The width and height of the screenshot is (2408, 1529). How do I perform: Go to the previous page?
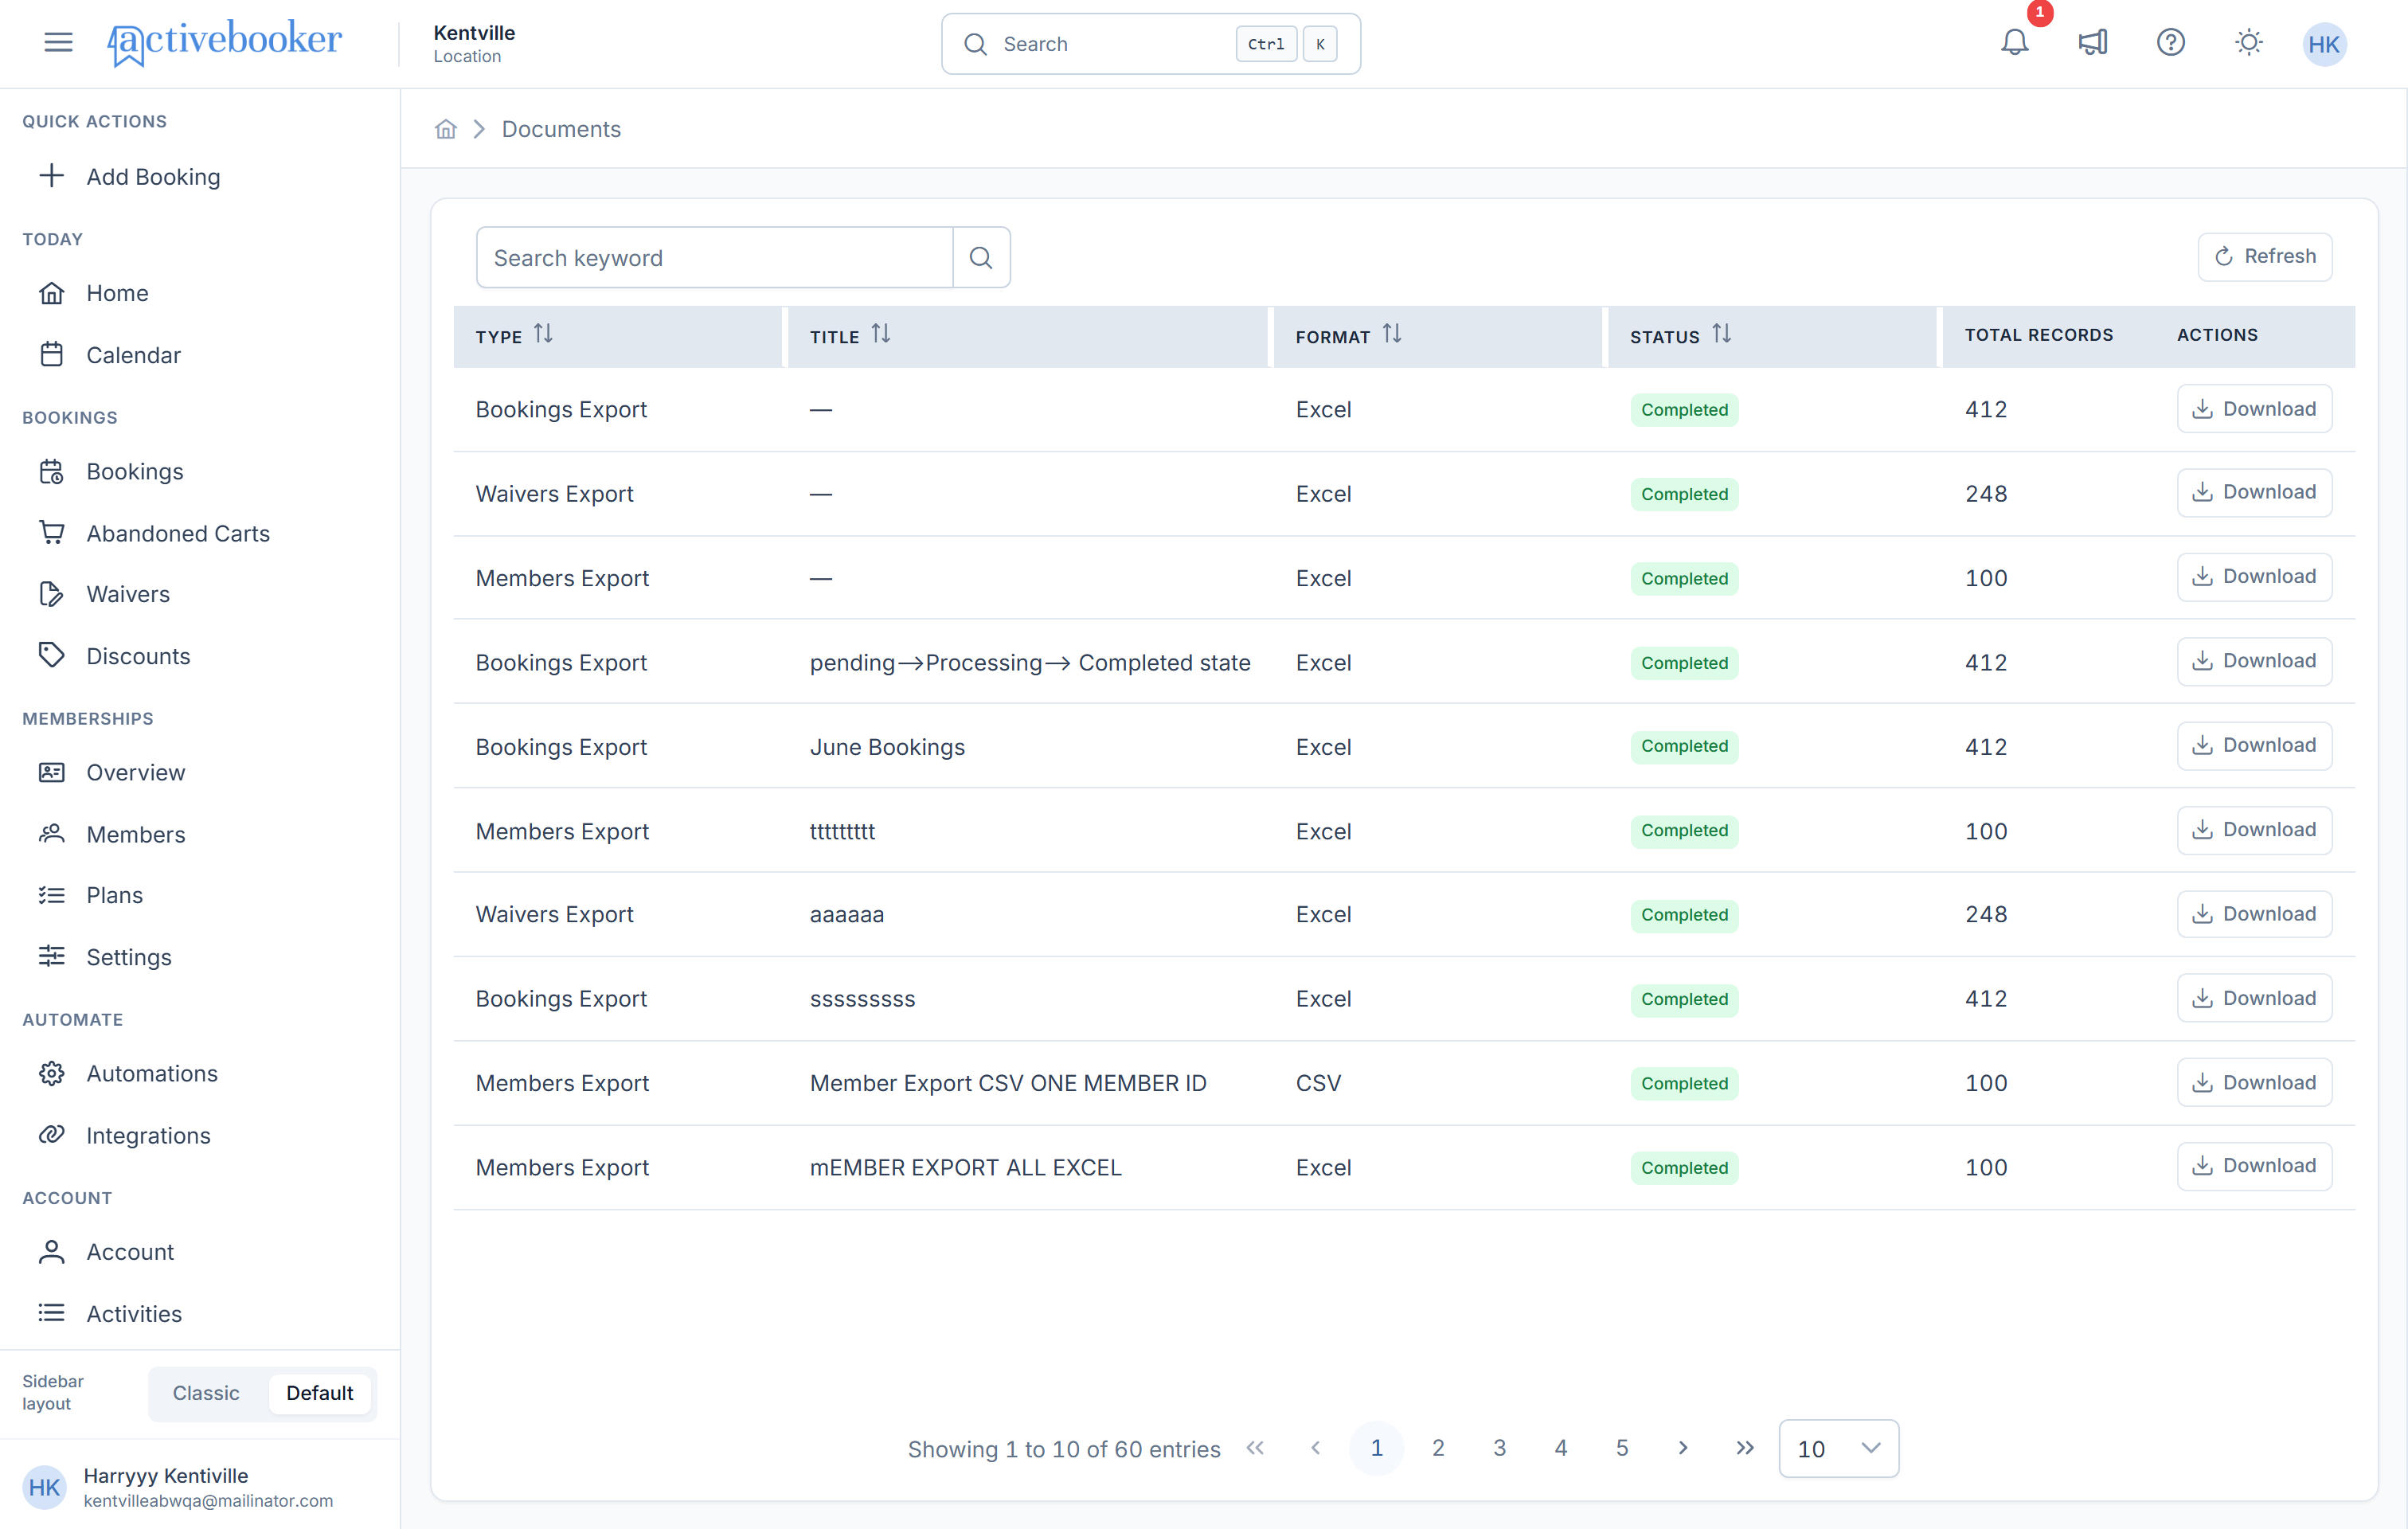[x=1316, y=1448]
